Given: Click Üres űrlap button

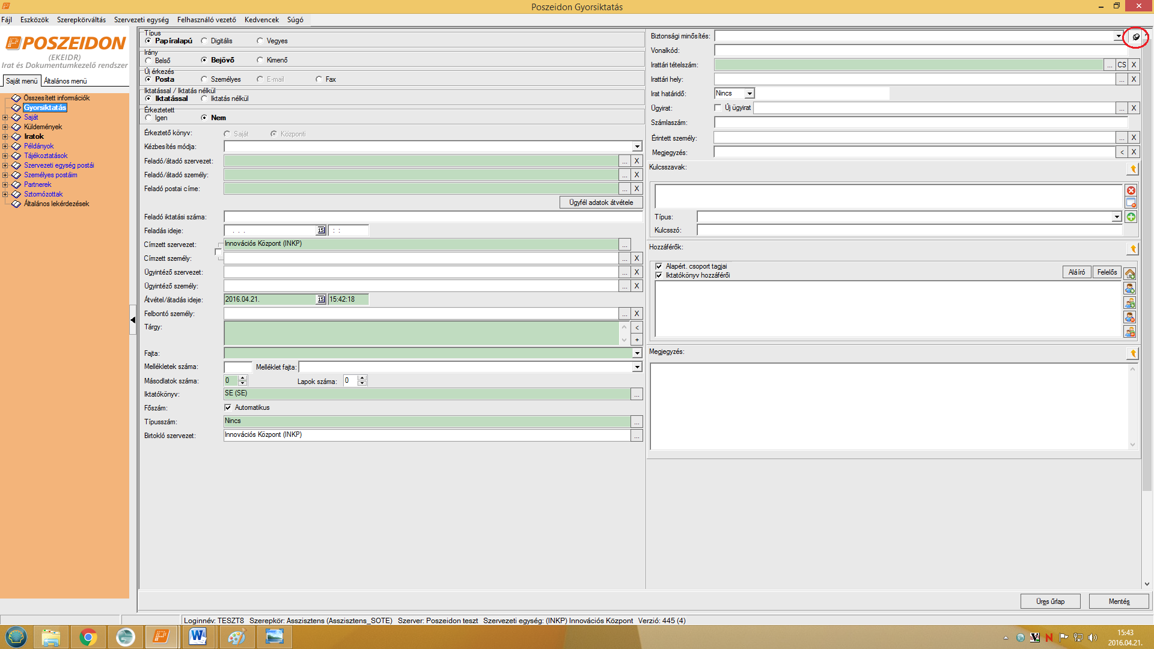Looking at the screenshot, I should [x=1050, y=602].
